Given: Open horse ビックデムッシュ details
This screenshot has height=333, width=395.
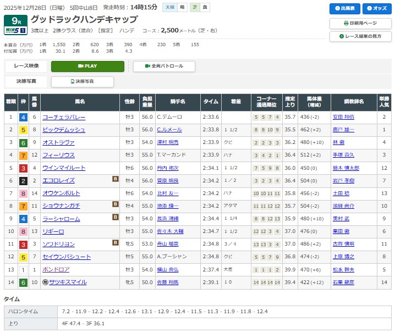Looking at the screenshot, I should tap(64, 130).
